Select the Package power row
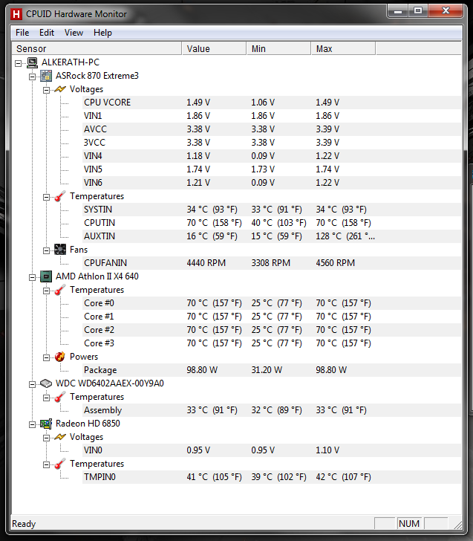This screenshot has height=541, width=473. tap(272, 370)
